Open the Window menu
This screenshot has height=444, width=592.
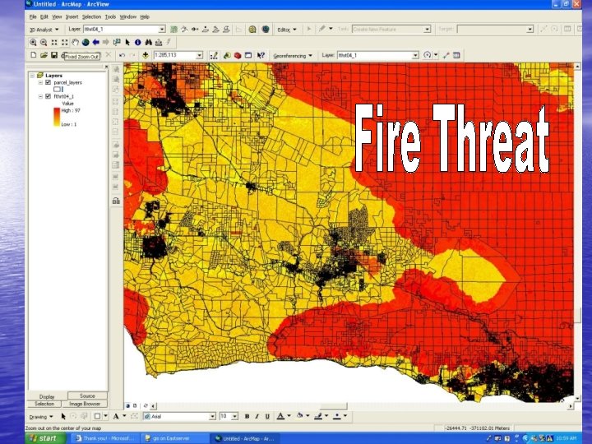pyautogui.click(x=128, y=16)
